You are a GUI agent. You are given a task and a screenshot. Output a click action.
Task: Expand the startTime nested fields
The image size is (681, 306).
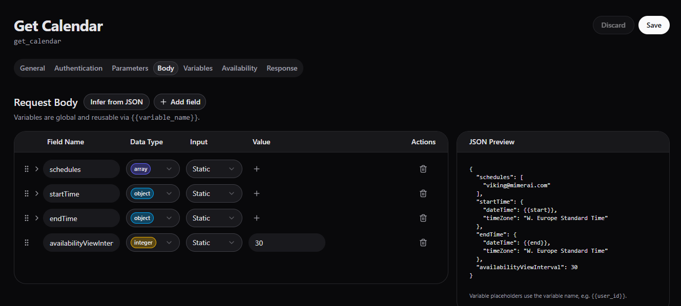click(36, 193)
